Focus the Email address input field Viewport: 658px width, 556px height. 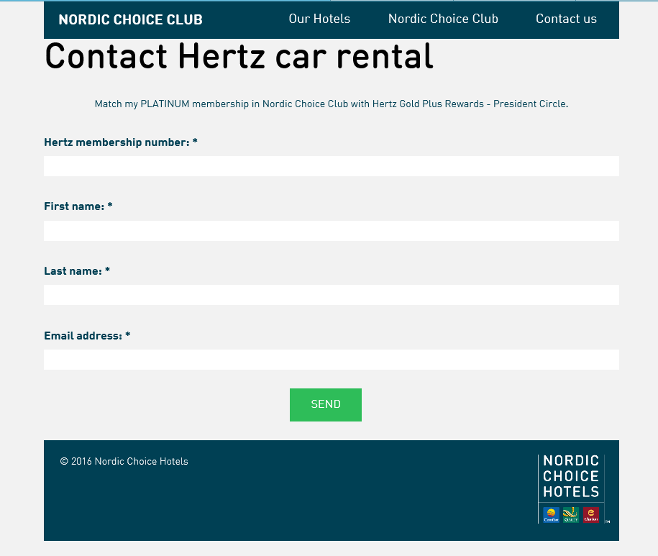(x=332, y=360)
